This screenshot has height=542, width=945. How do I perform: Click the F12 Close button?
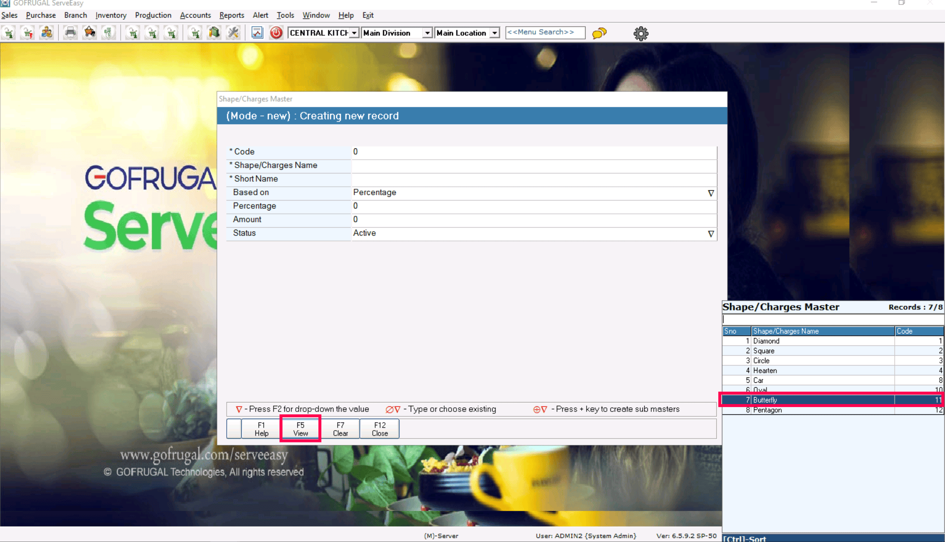[380, 429]
